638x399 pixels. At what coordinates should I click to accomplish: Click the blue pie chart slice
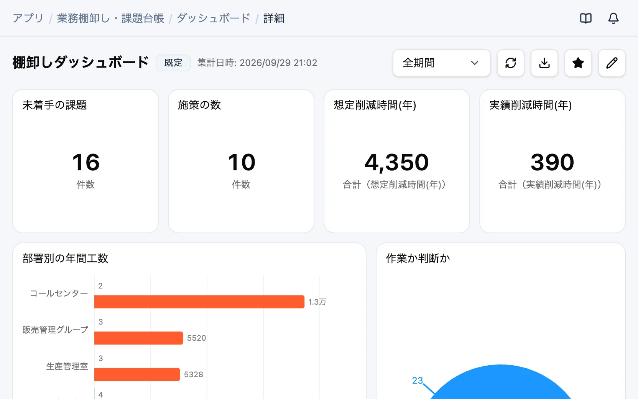[x=500, y=382]
